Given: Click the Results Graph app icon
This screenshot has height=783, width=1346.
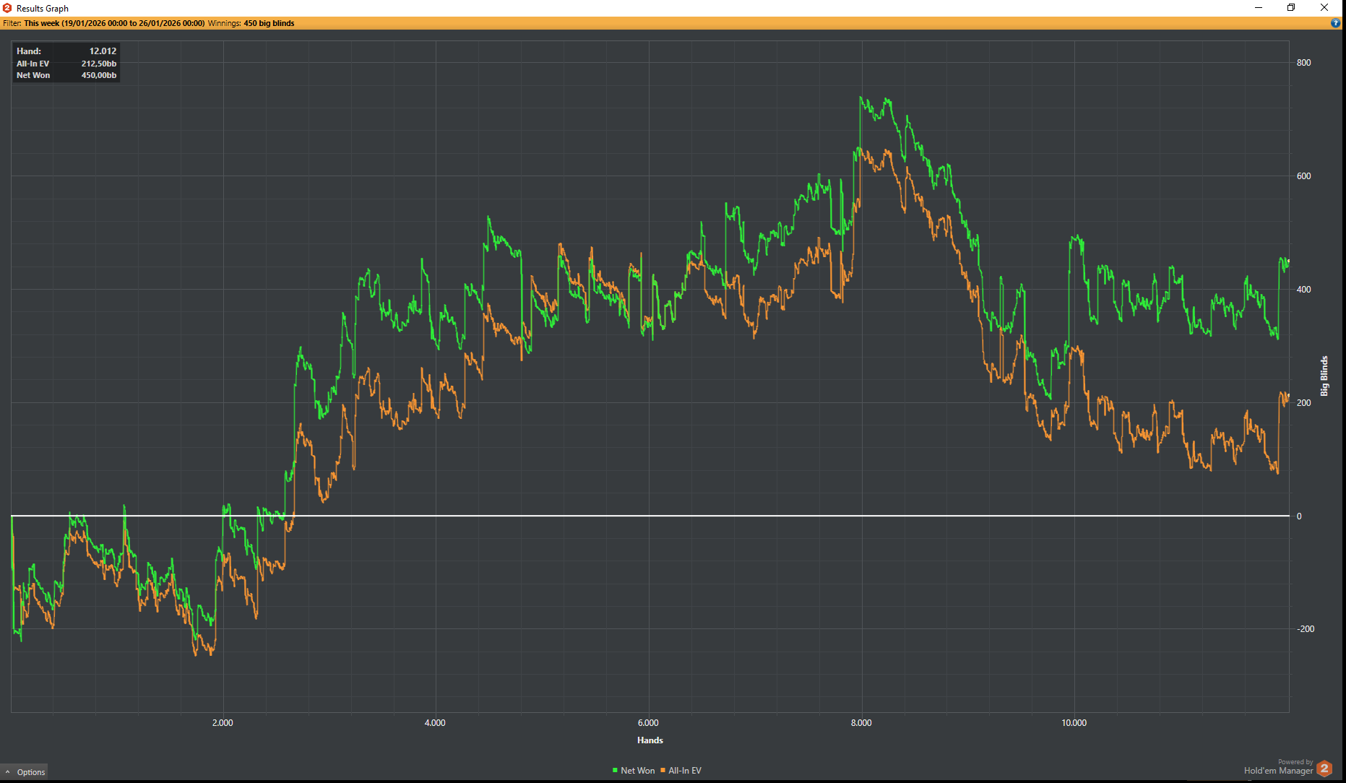Looking at the screenshot, I should coord(7,8).
